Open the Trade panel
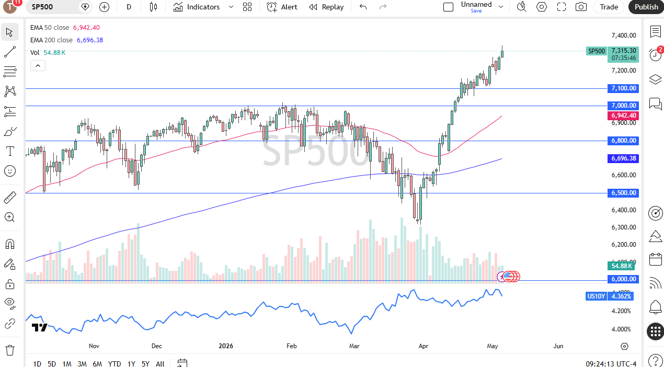Image resolution: width=664 pixels, height=367 pixels. 609,7
